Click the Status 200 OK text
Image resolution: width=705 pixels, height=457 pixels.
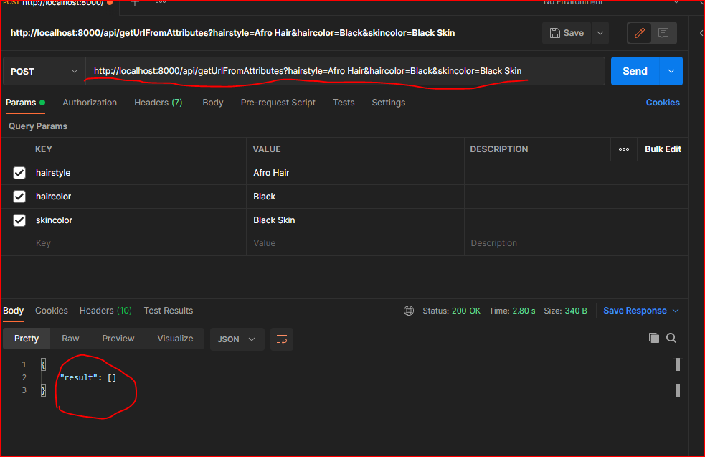(451, 311)
